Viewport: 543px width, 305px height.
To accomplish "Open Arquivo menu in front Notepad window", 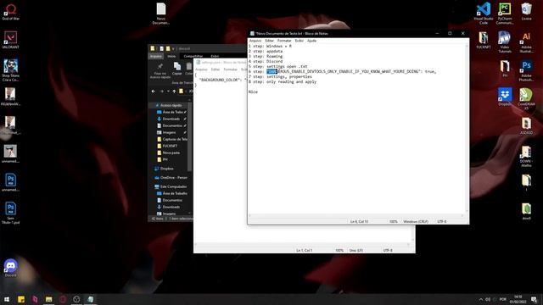I will tap(255, 41).
